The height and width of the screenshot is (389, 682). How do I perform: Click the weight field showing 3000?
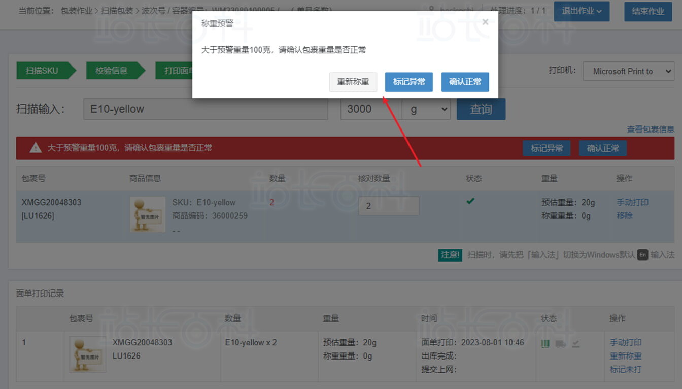[x=370, y=109]
